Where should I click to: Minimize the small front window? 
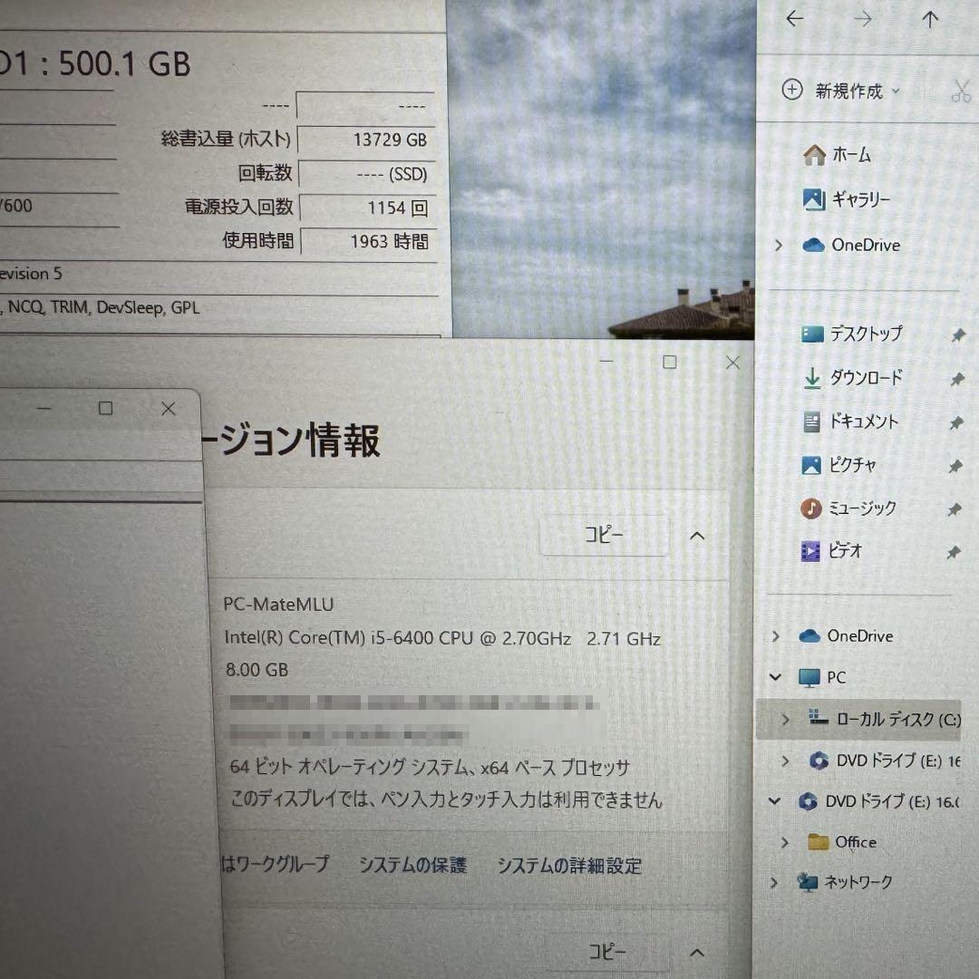[x=44, y=408]
